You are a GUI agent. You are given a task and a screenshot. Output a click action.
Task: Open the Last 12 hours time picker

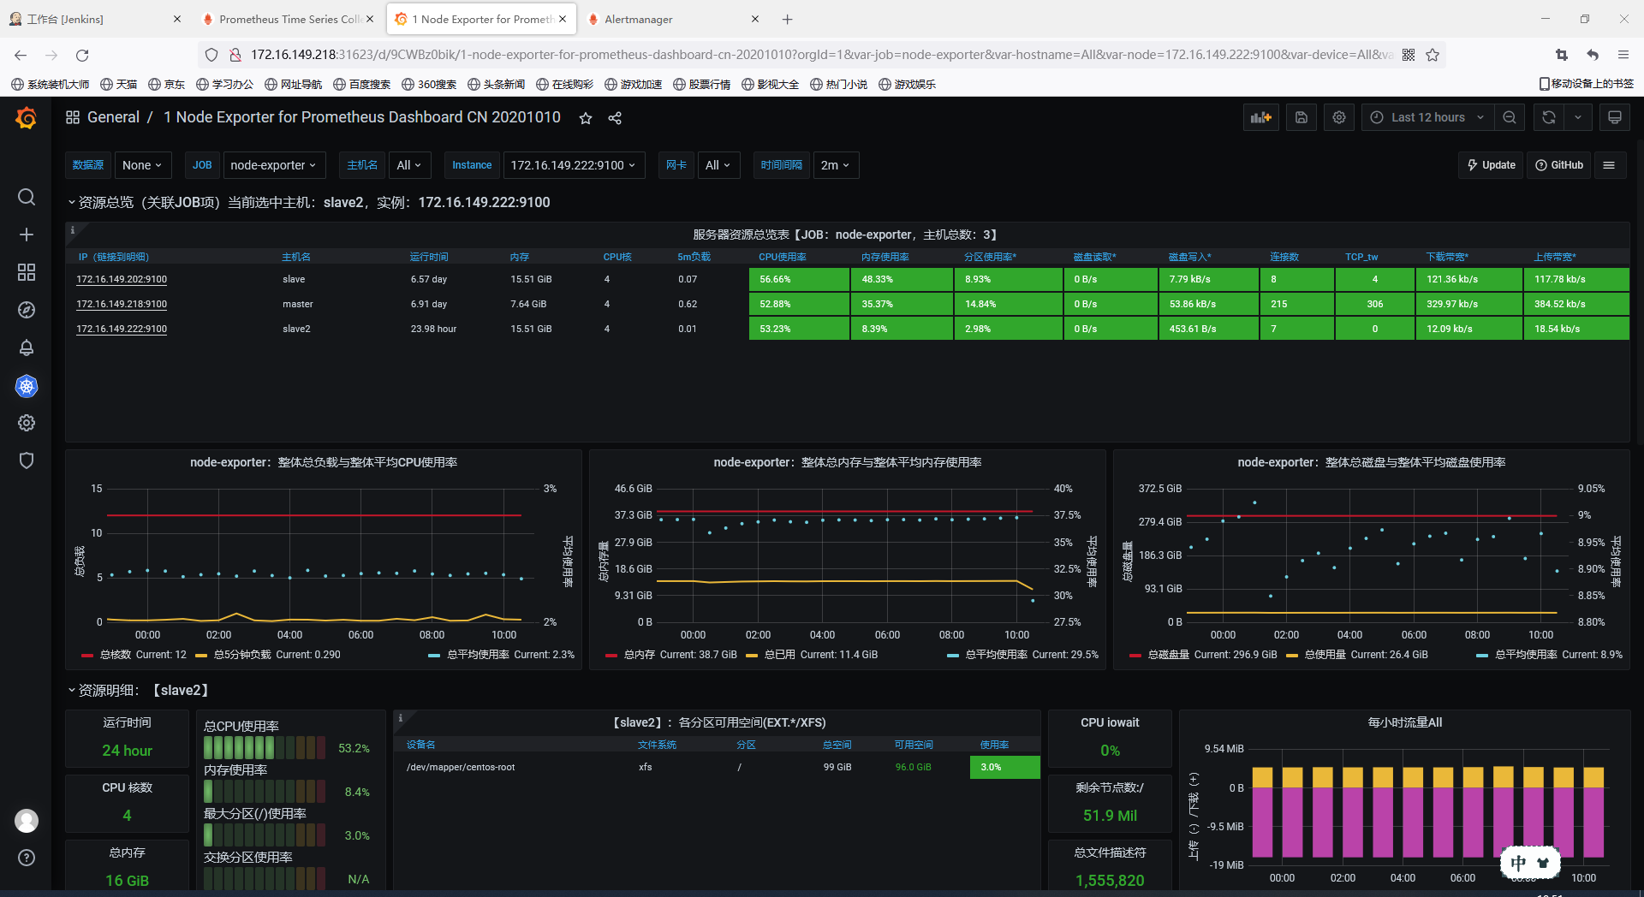[x=1427, y=117]
